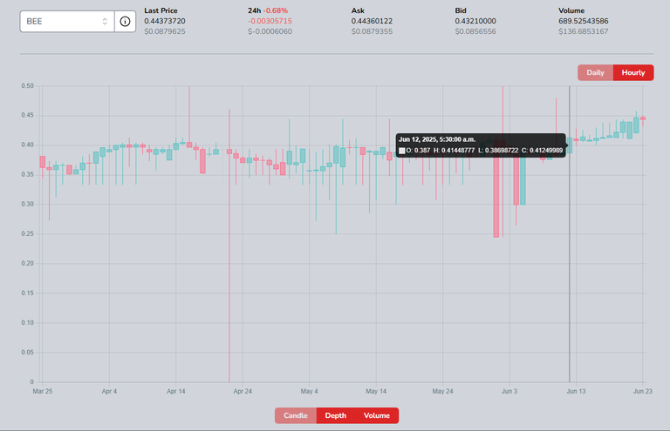Click the 0.10 y-axis label
The height and width of the screenshot is (431, 670).
coord(27,322)
